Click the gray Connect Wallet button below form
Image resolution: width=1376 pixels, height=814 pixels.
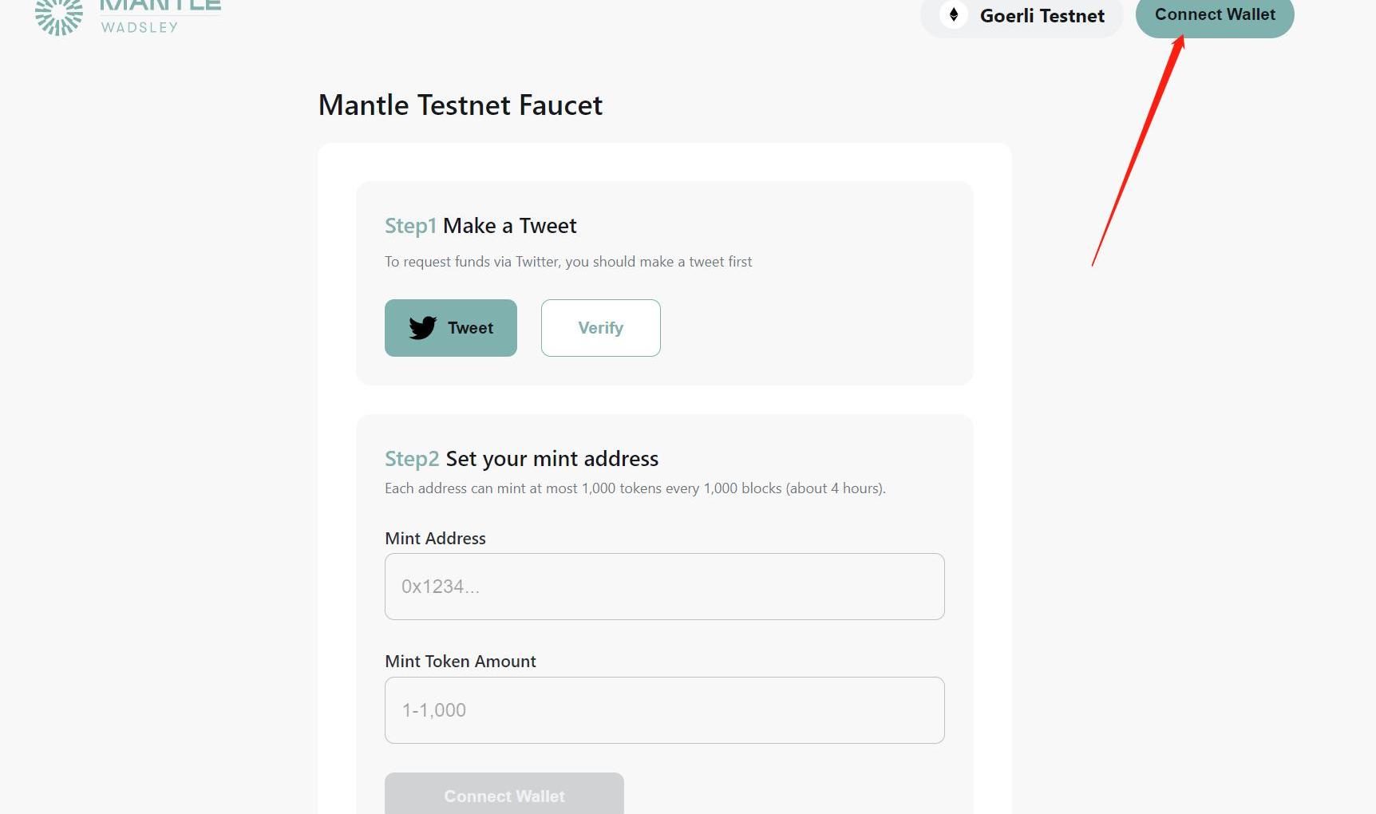click(504, 794)
